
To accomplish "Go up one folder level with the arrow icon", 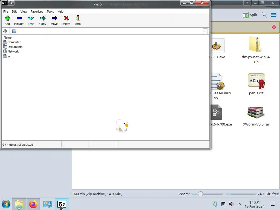I will (x=5, y=31).
